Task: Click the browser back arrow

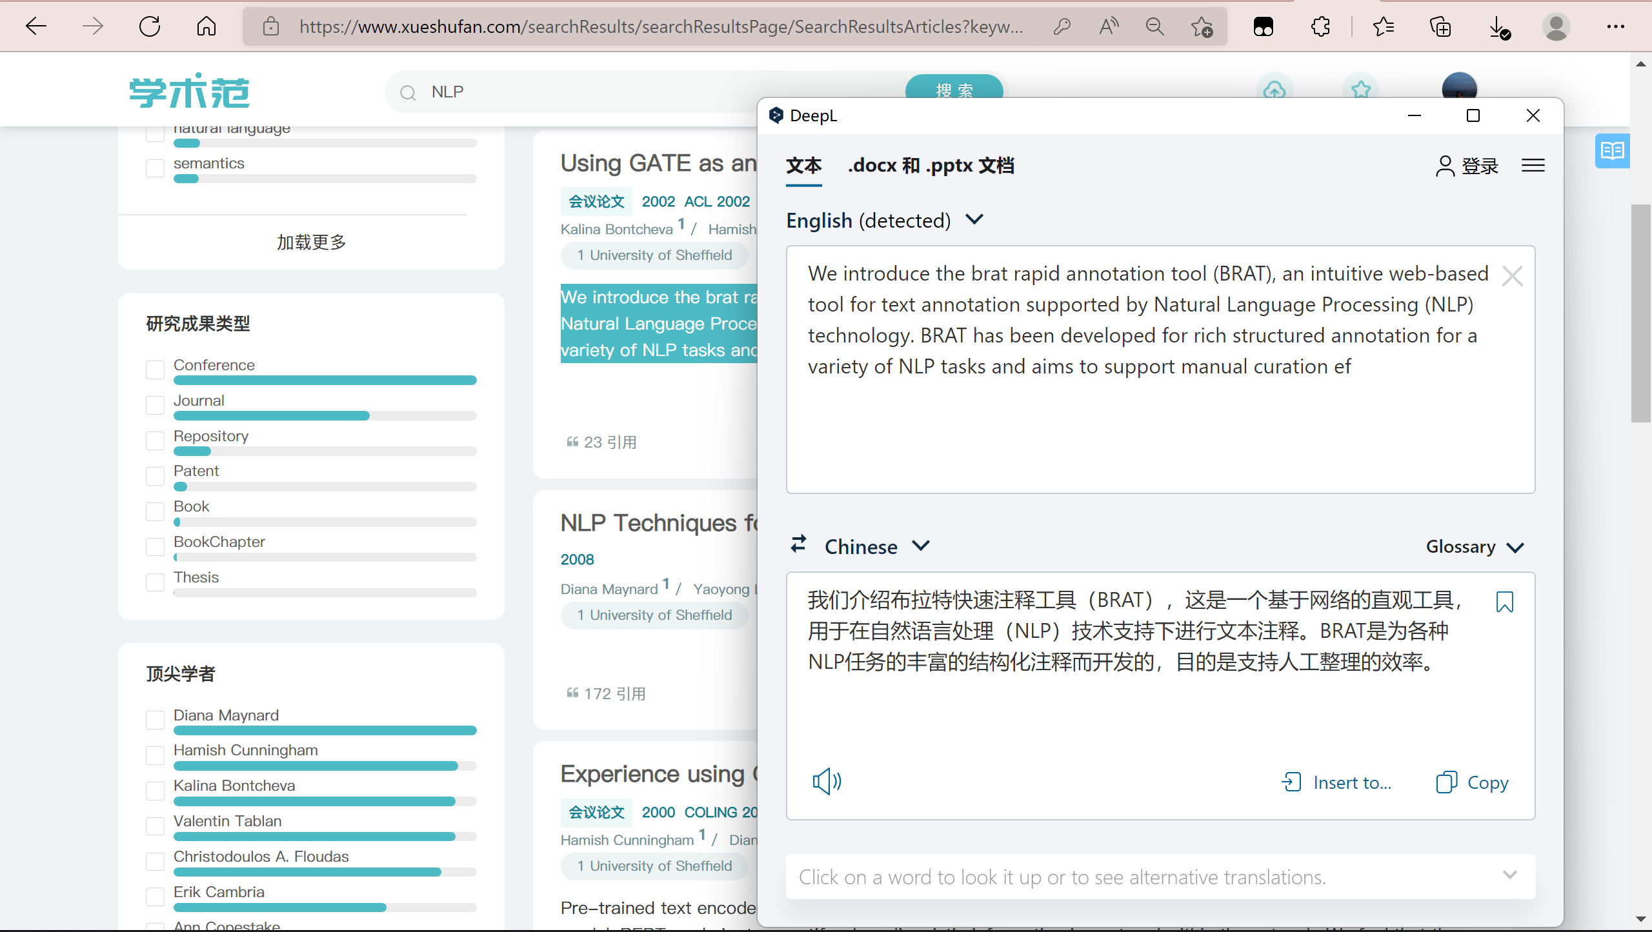Action: point(36,26)
